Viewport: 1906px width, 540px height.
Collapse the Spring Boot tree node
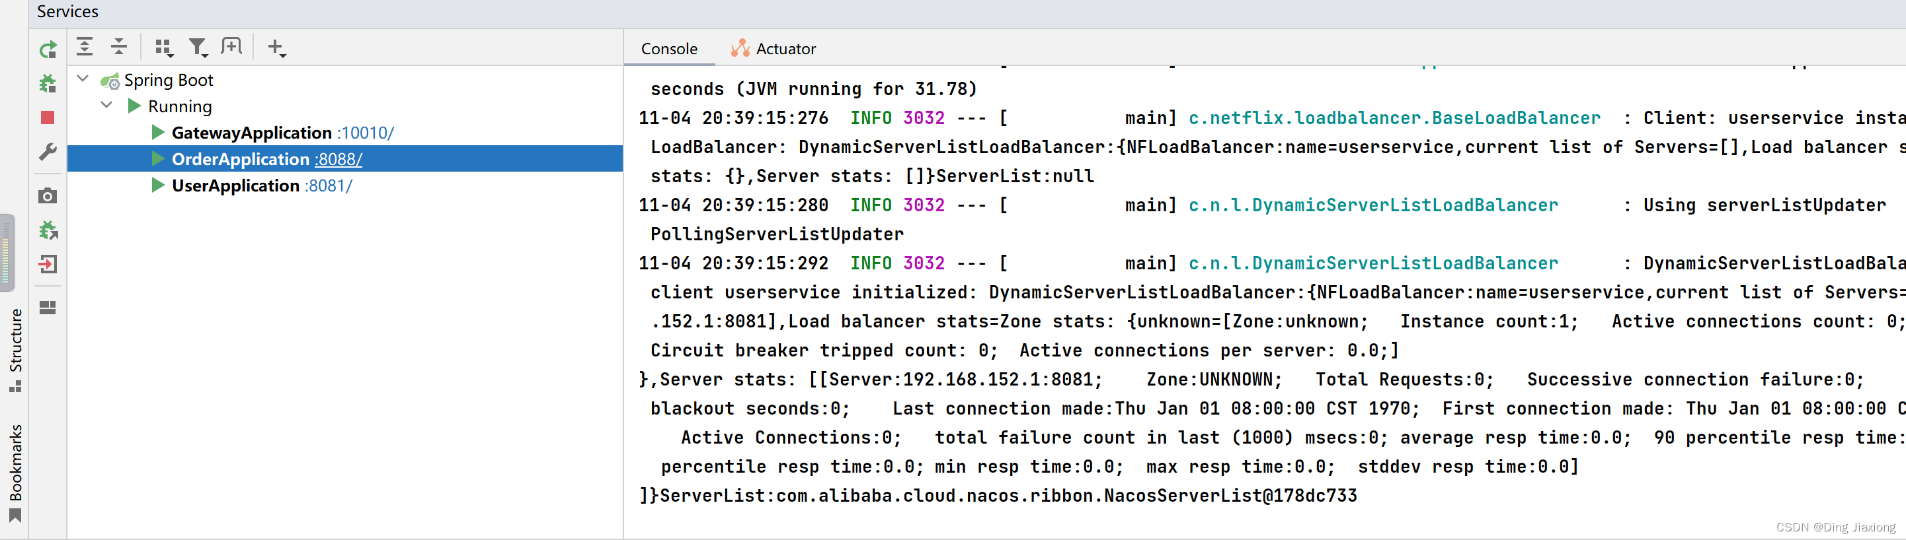coord(83,79)
